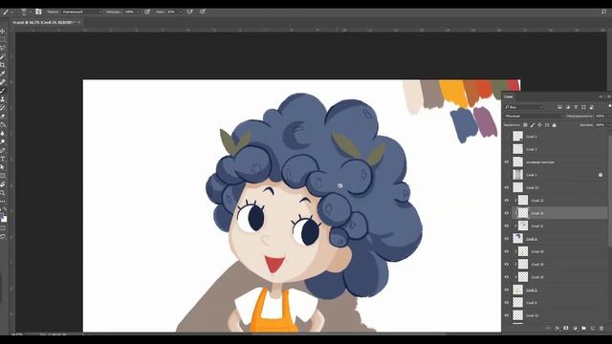This screenshot has width=612, height=344.
Task: Filter layers by smart objects icon
Action: [x=592, y=107]
